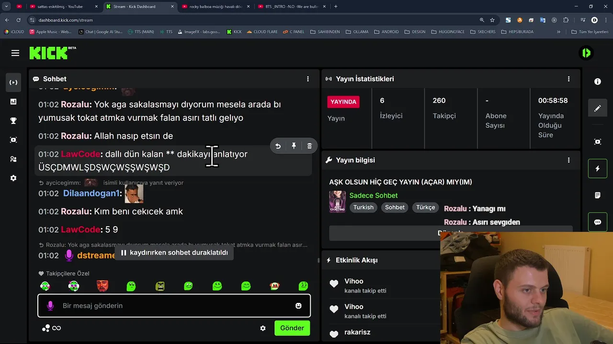Image resolution: width=613 pixels, height=344 pixels.
Task: Click Rozalu username in 'Allah nasıp' message
Action: pyautogui.click(x=76, y=136)
